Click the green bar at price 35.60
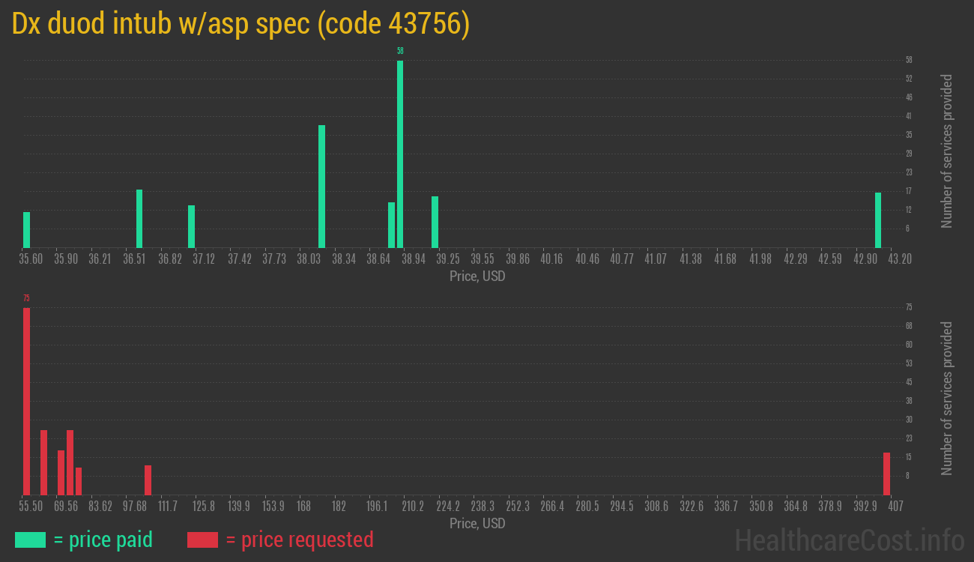The image size is (974, 562). (26, 229)
